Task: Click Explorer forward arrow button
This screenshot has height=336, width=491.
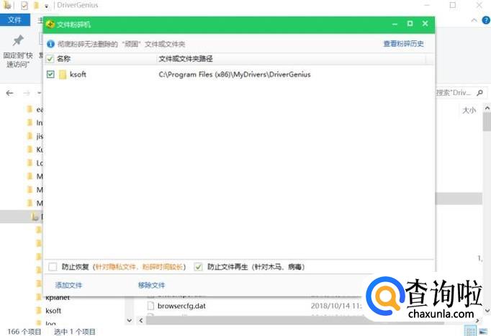Action: 27,93
